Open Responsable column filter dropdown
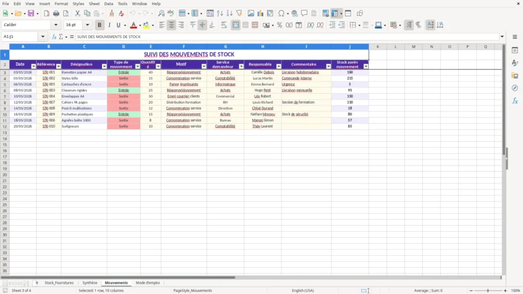 pyautogui.click(x=278, y=66)
